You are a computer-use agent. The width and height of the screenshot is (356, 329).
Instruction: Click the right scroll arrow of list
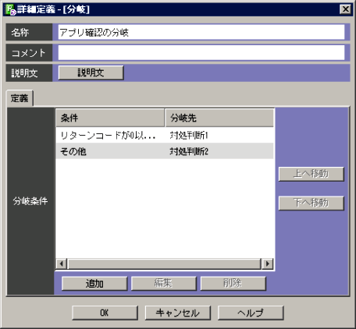coord(268,264)
